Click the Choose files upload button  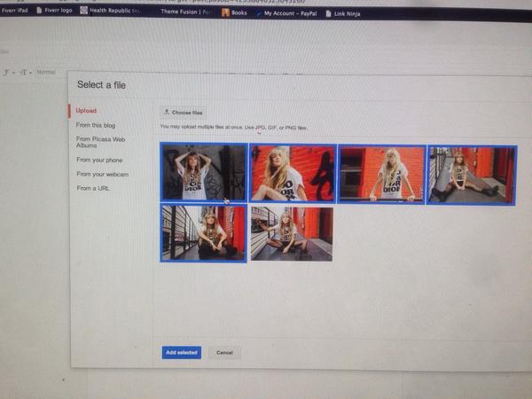184,113
